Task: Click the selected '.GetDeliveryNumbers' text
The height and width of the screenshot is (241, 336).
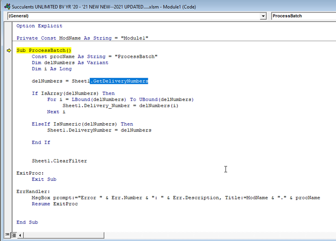Action: click(x=119, y=81)
